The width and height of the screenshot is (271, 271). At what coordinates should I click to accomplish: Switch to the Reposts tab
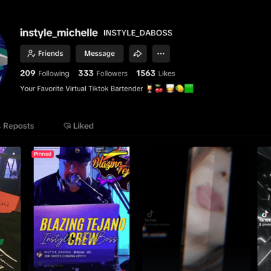pos(17,126)
